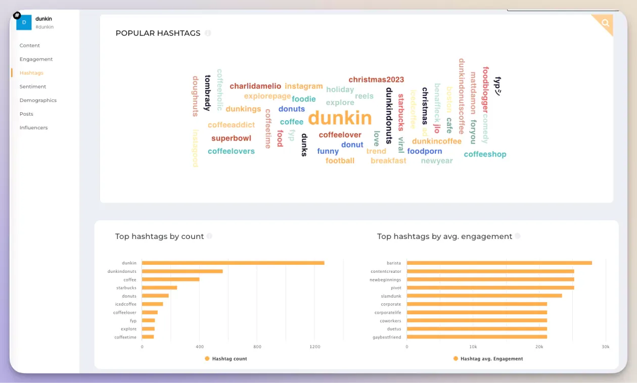Click the foodie hashtag word
The width and height of the screenshot is (637, 383).
[303, 99]
